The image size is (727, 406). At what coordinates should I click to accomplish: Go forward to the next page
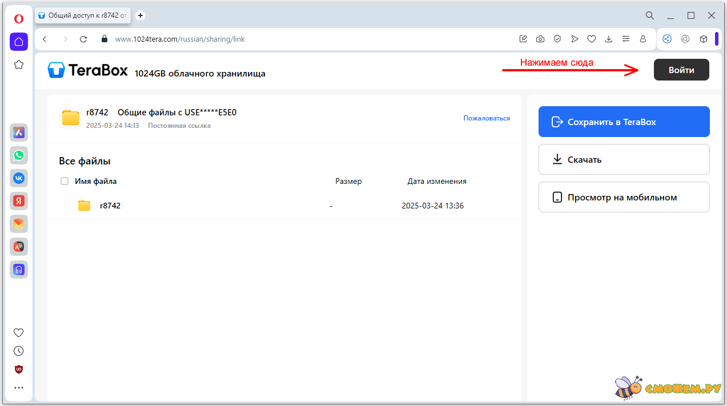[65, 39]
